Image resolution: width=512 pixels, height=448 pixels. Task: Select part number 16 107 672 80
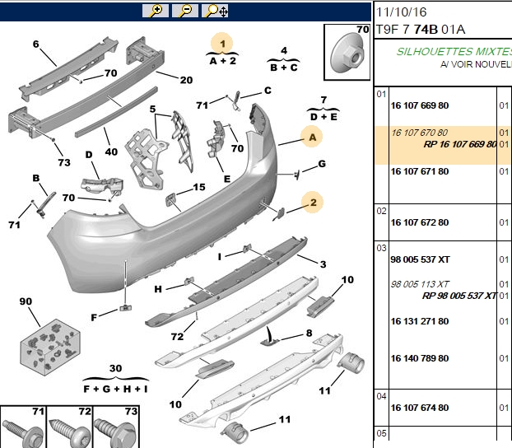point(420,222)
